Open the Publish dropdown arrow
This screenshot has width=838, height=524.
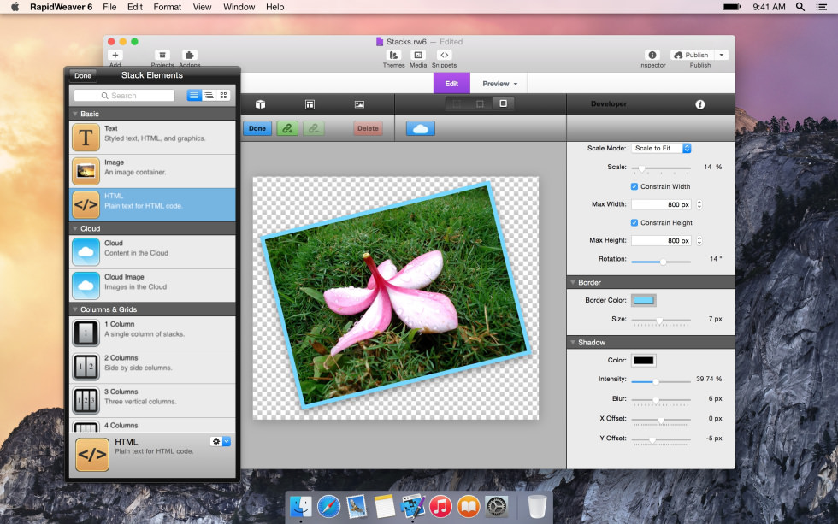coord(722,55)
